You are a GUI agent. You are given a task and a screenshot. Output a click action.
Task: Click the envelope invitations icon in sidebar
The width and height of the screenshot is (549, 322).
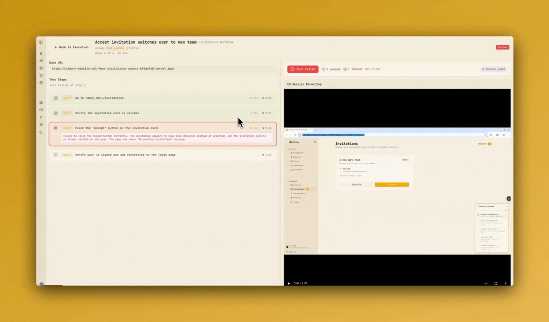click(x=41, y=110)
